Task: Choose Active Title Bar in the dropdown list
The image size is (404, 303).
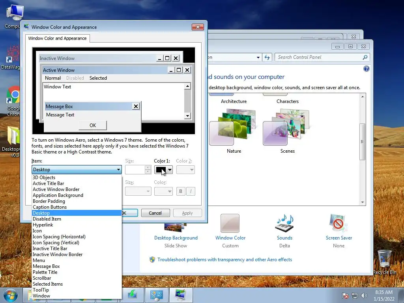Action: 77,183
